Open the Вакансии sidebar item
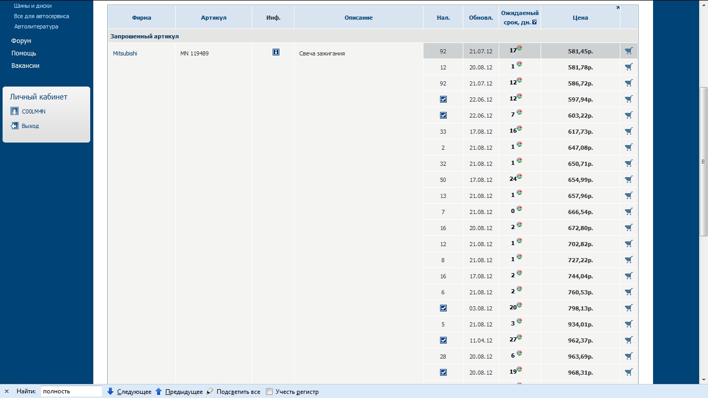 (x=25, y=66)
